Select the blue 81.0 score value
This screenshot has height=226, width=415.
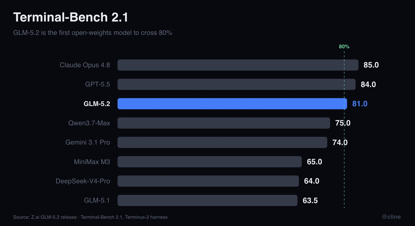coord(360,104)
